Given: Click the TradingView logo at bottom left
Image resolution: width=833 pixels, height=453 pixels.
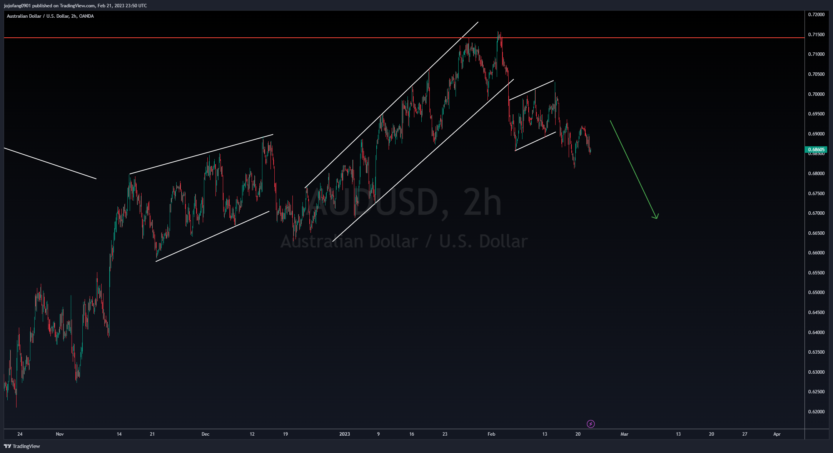Looking at the screenshot, I should point(22,446).
